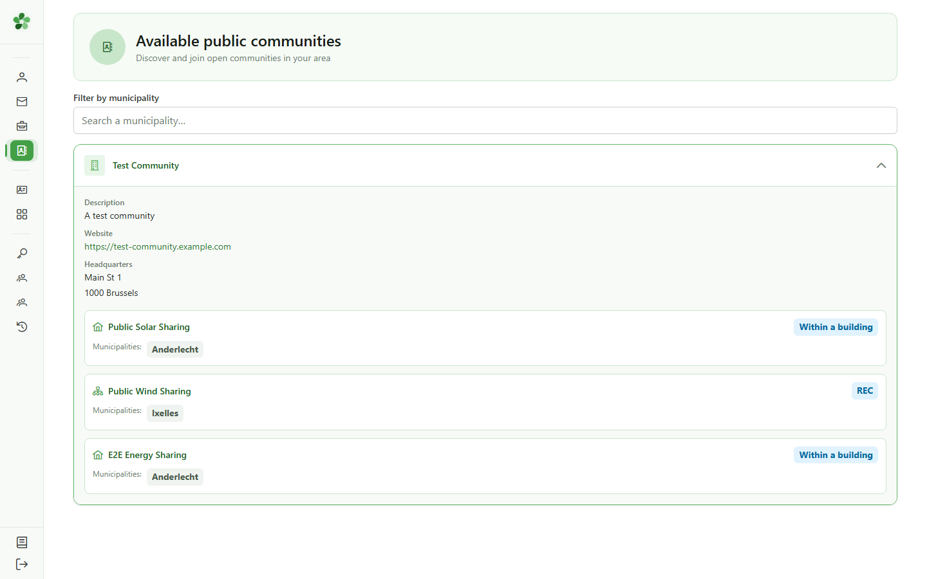The height and width of the screenshot is (579, 927).
Task: Select the highlighted communities contact-book icon
Action: coord(22,151)
